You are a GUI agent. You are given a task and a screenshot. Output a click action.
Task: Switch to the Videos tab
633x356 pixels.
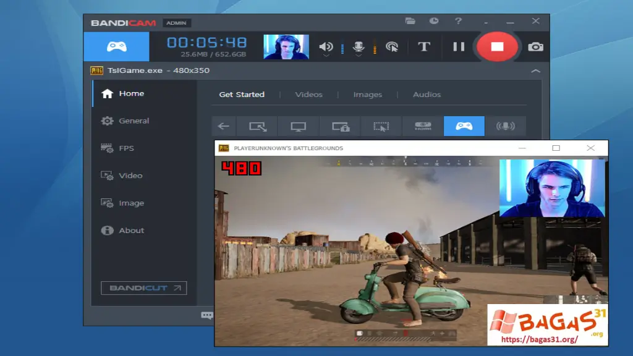coord(308,94)
